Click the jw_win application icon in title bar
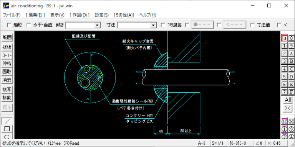 (6, 6)
